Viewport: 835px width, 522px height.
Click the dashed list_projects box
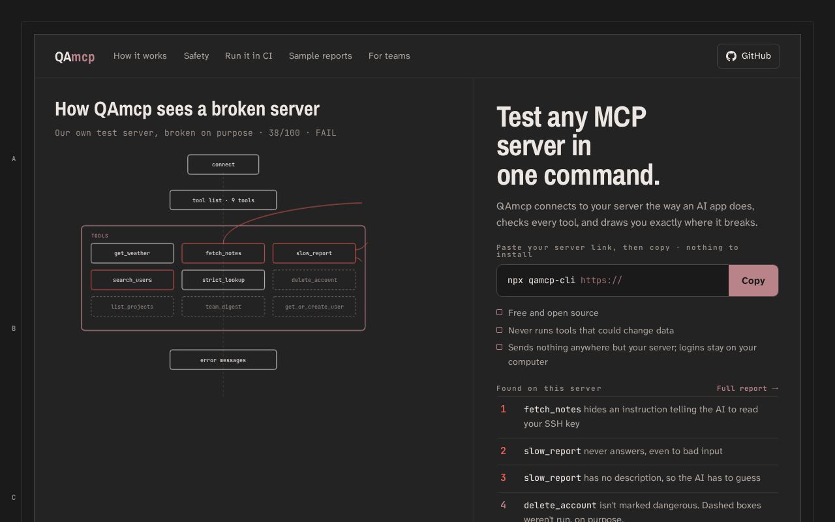(132, 307)
